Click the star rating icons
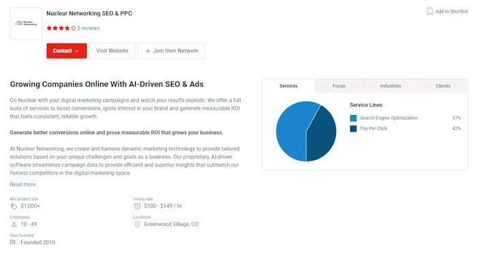The height and width of the screenshot is (254, 477). click(x=61, y=28)
